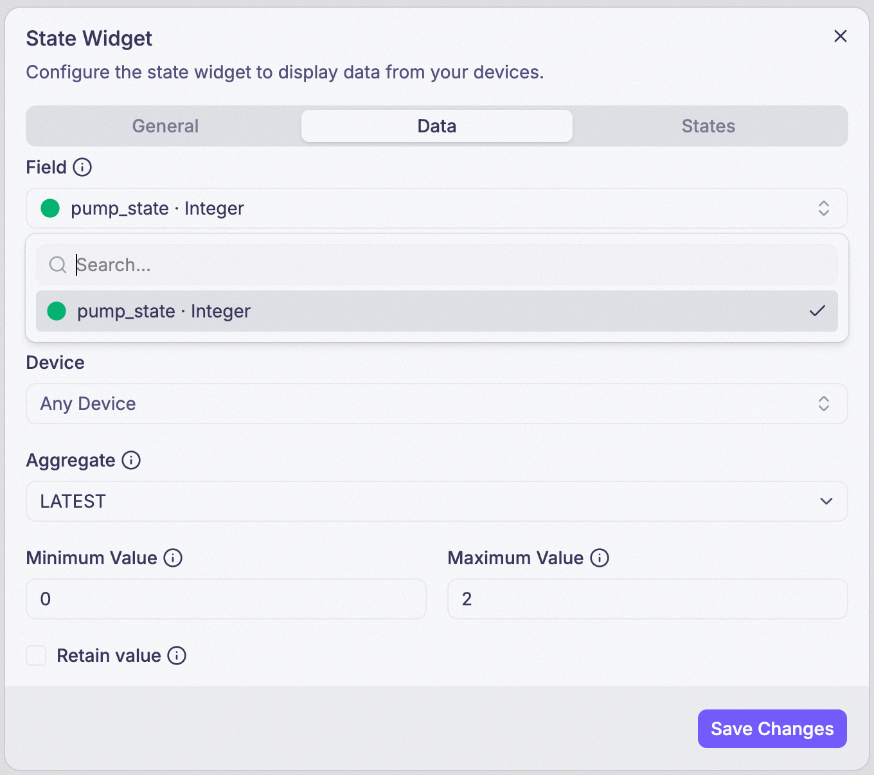The width and height of the screenshot is (874, 775).
Task: Switch to the States tab
Action: pyautogui.click(x=708, y=126)
